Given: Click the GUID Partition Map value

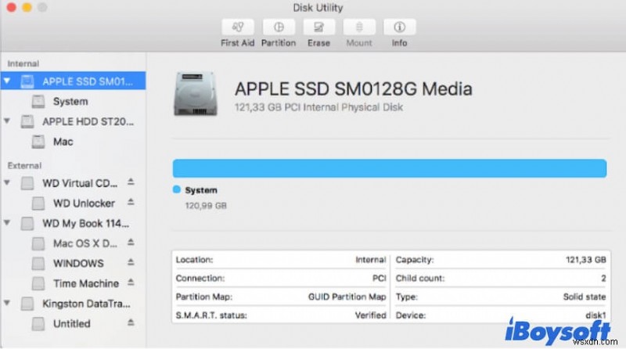Looking at the screenshot, I should pyautogui.click(x=347, y=297).
